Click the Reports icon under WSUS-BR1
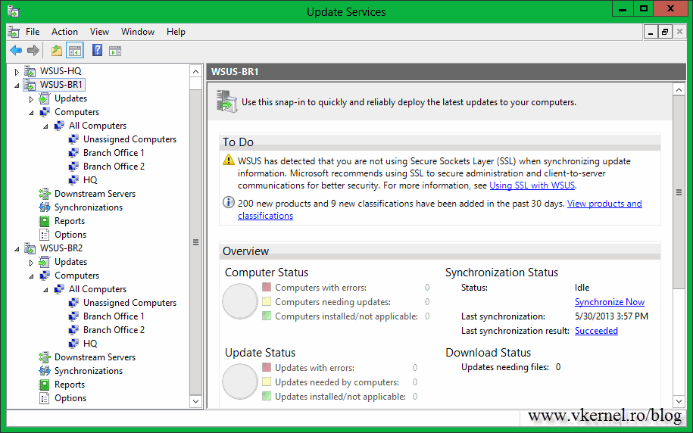This screenshot has width=693, height=433. coord(44,221)
